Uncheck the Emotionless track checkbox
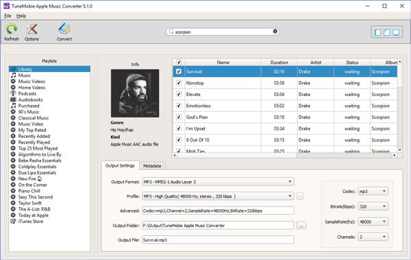 tap(179, 106)
